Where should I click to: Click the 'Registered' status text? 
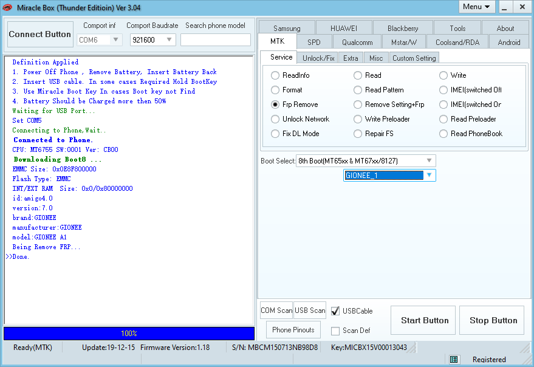489,360
